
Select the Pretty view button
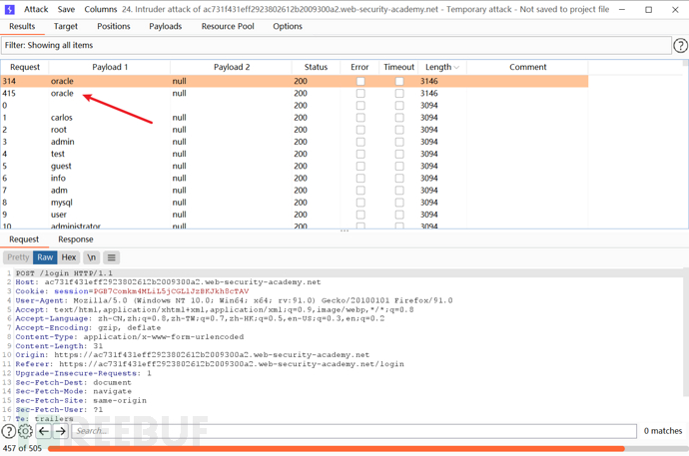point(18,257)
